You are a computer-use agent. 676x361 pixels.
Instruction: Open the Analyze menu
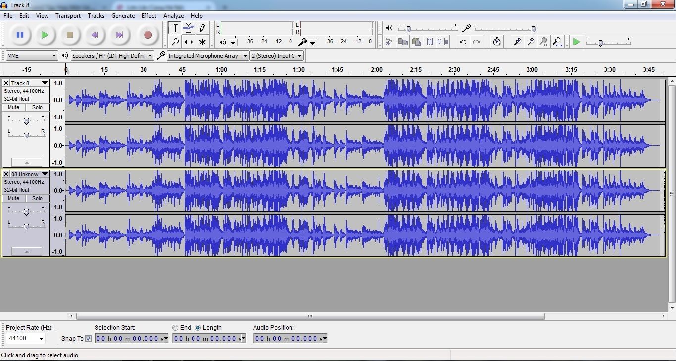coord(173,16)
